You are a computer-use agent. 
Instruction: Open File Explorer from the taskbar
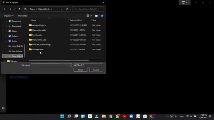[104, 116]
